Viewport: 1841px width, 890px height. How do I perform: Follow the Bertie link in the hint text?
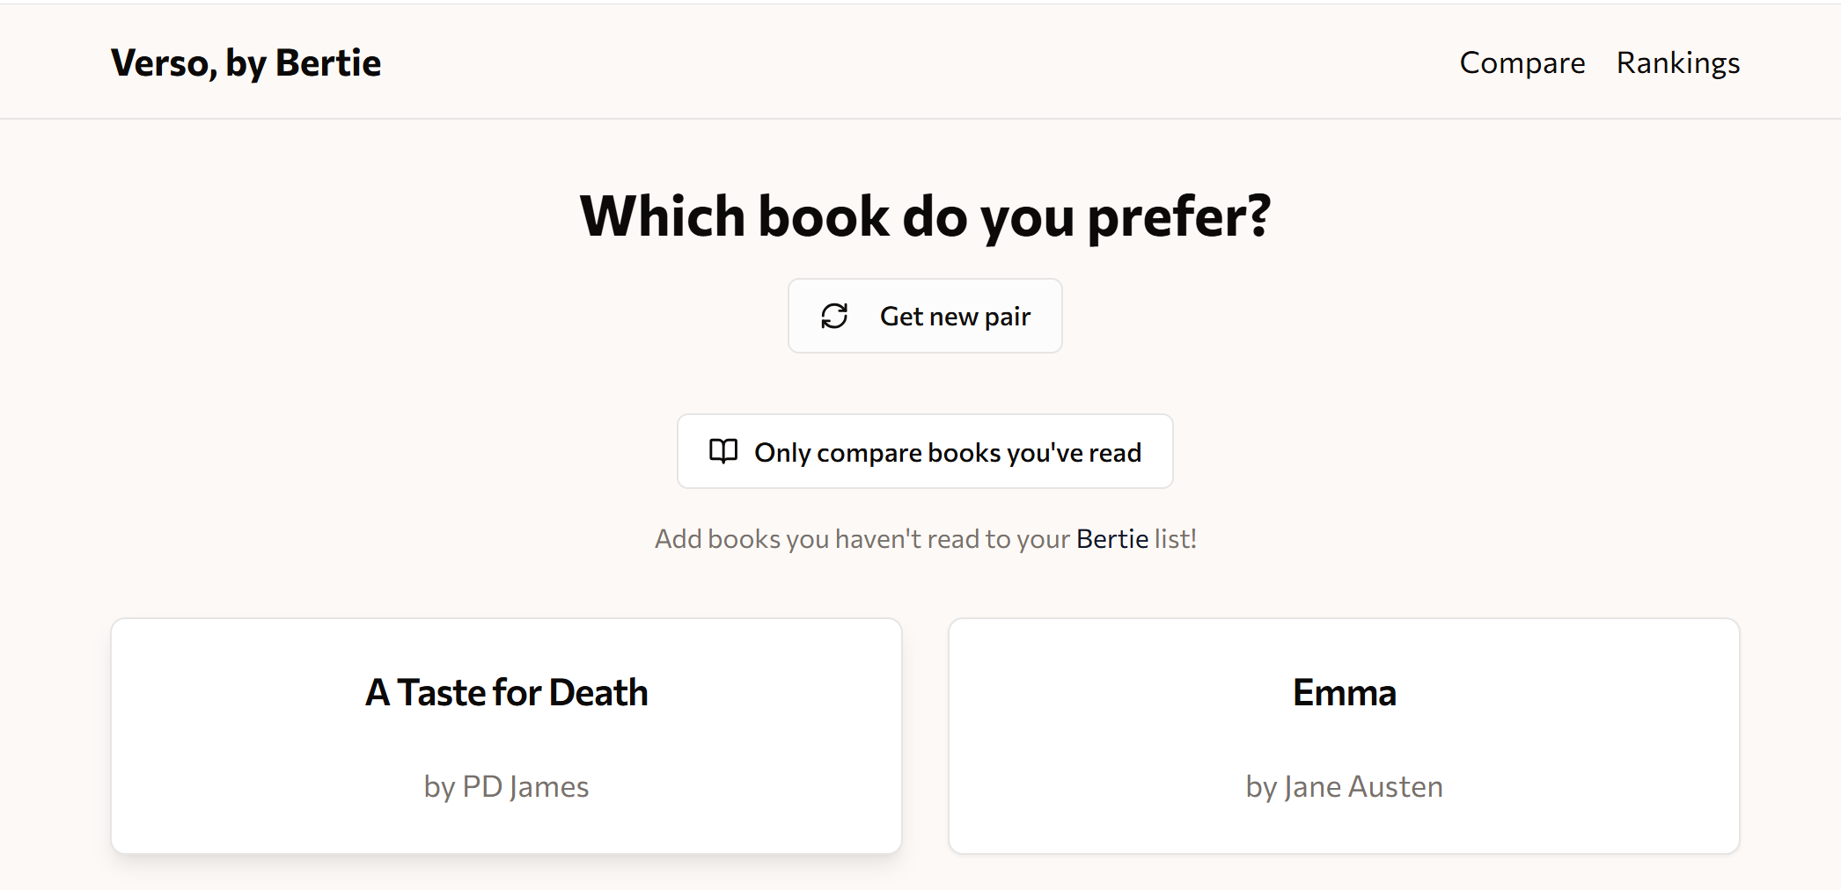tap(1111, 538)
